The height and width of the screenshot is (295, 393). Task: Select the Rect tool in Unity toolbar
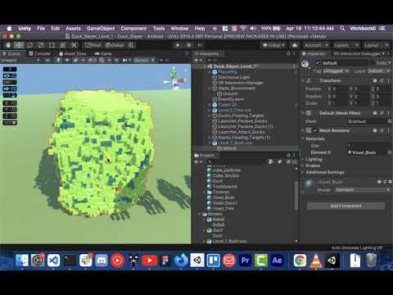[52, 45]
